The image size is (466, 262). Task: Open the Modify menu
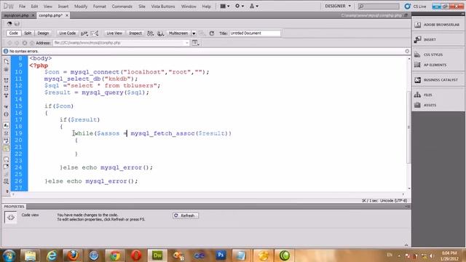[81, 7]
